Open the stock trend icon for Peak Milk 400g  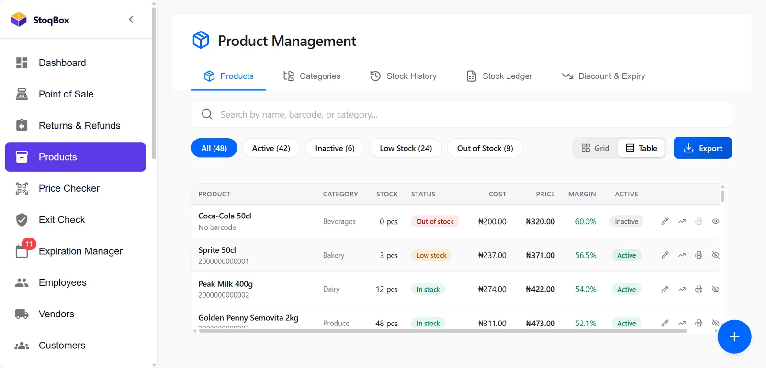point(682,289)
